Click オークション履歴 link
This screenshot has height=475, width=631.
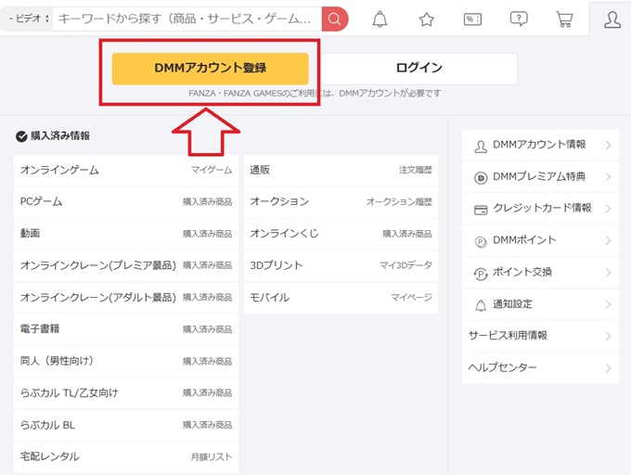tap(399, 202)
